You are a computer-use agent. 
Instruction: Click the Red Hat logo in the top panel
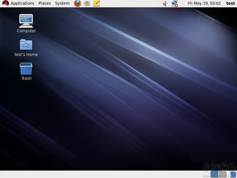point(5,3)
